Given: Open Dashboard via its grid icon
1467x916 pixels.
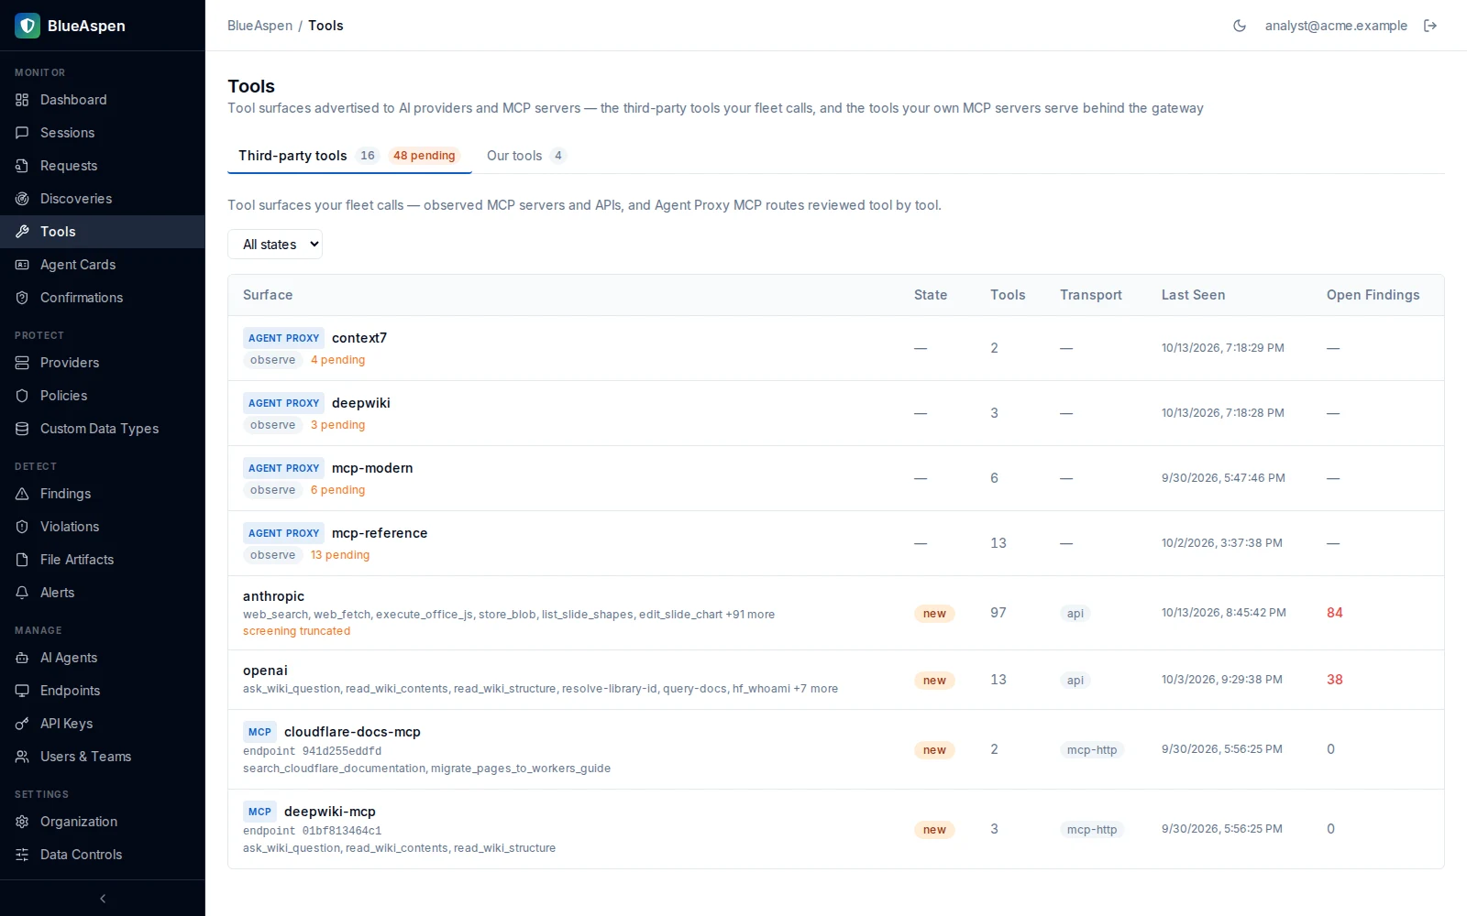Looking at the screenshot, I should tap(22, 100).
